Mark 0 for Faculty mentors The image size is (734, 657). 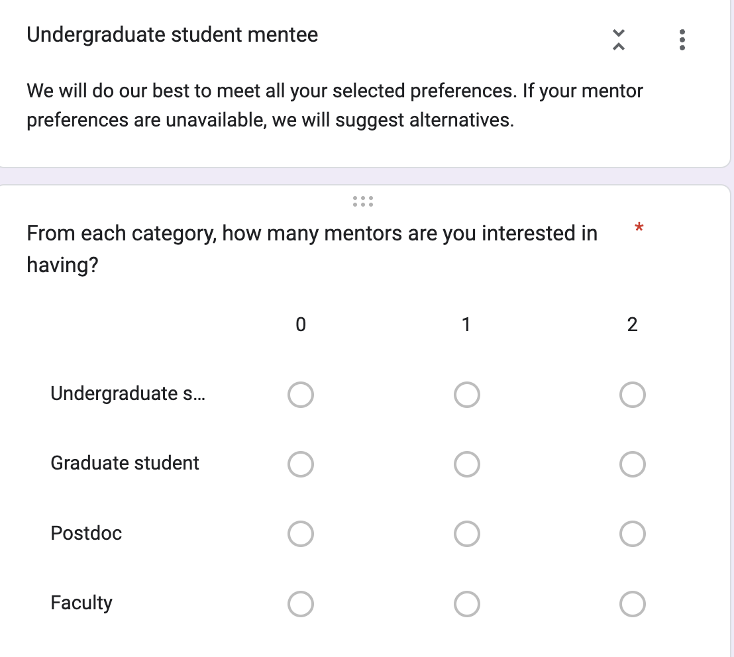[x=301, y=603]
